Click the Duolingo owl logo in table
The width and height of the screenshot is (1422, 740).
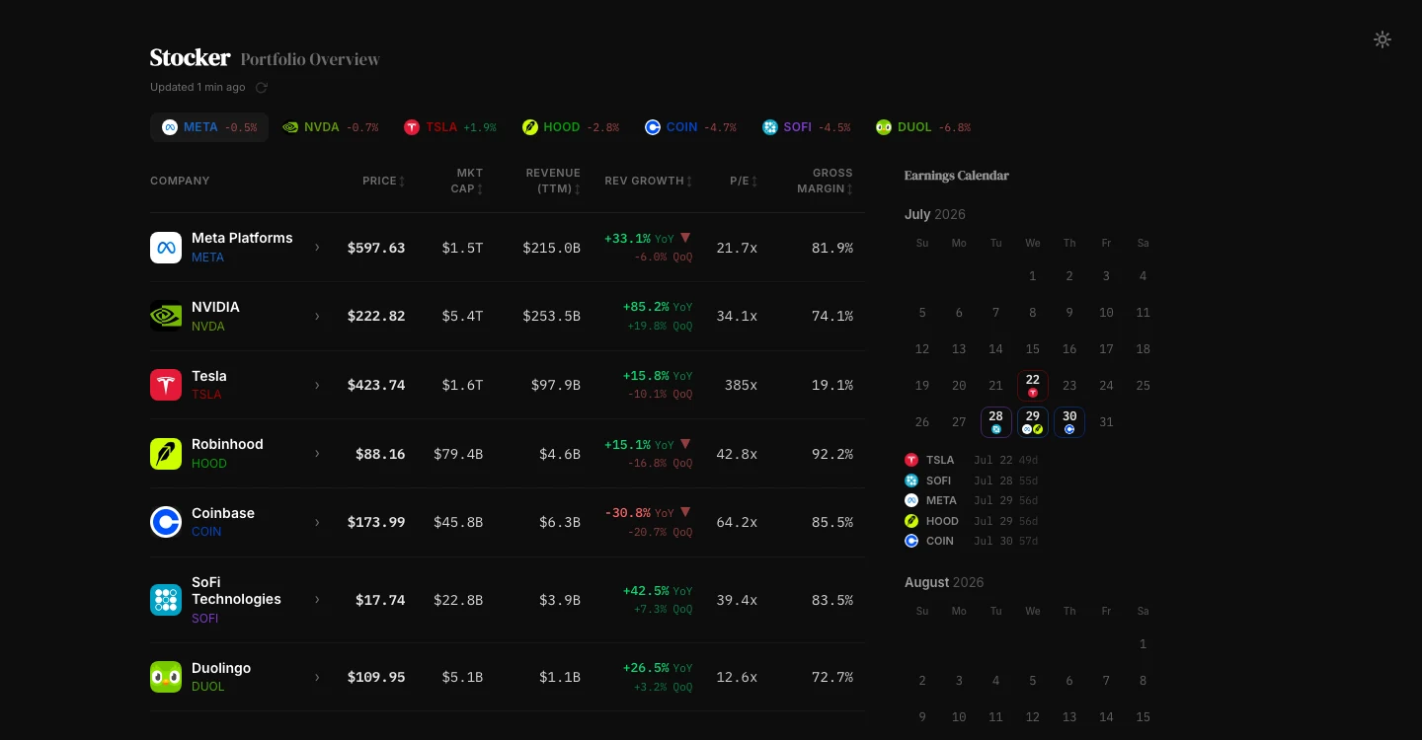(x=166, y=677)
